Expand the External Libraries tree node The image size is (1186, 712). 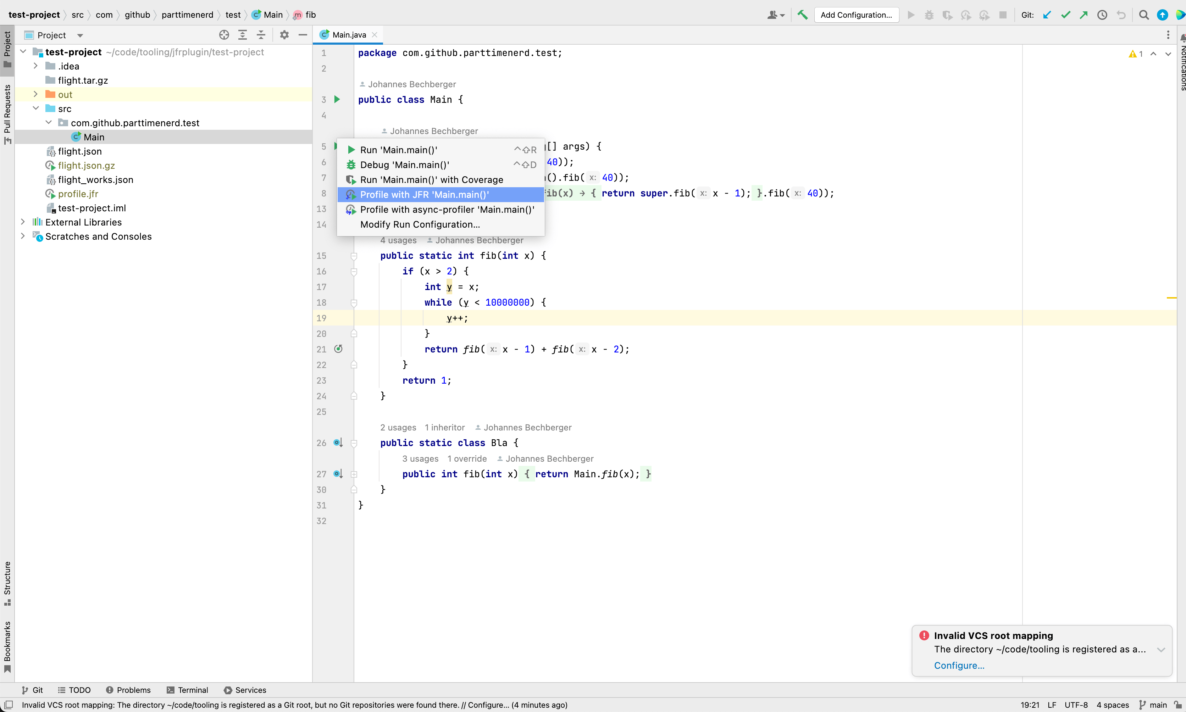[23, 222]
